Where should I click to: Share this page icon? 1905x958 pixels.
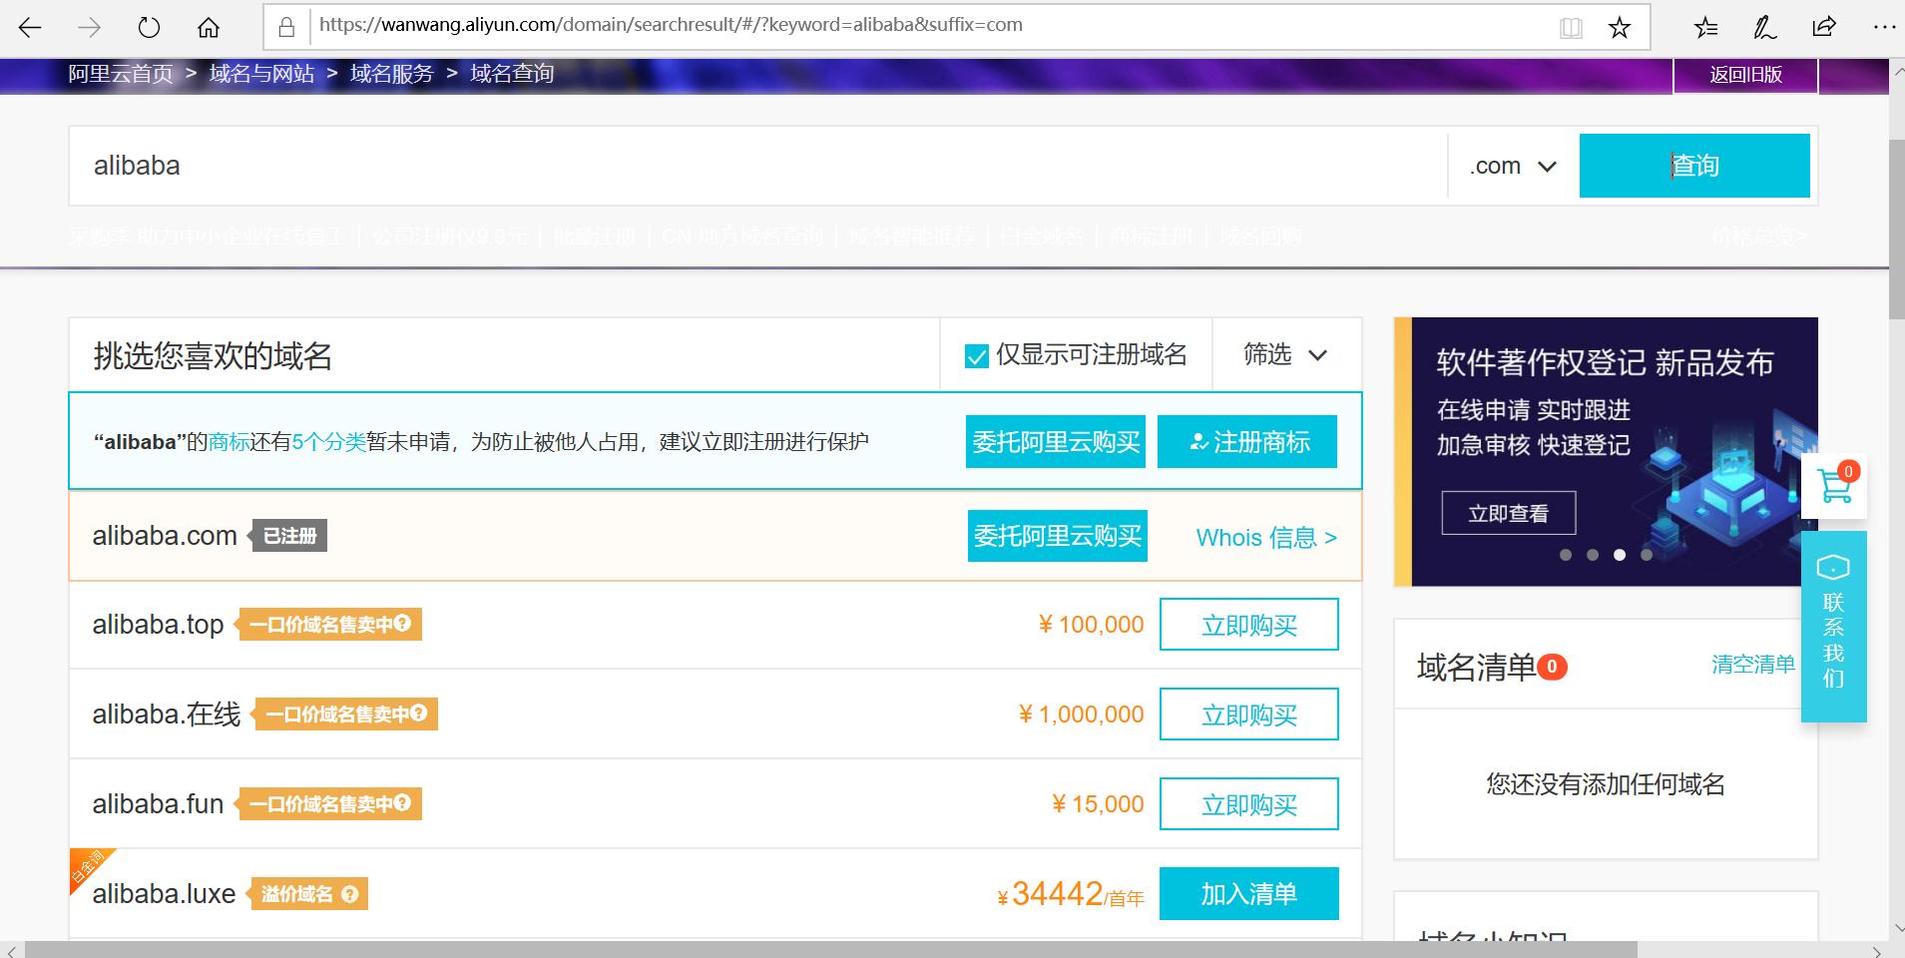[1824, 27]
